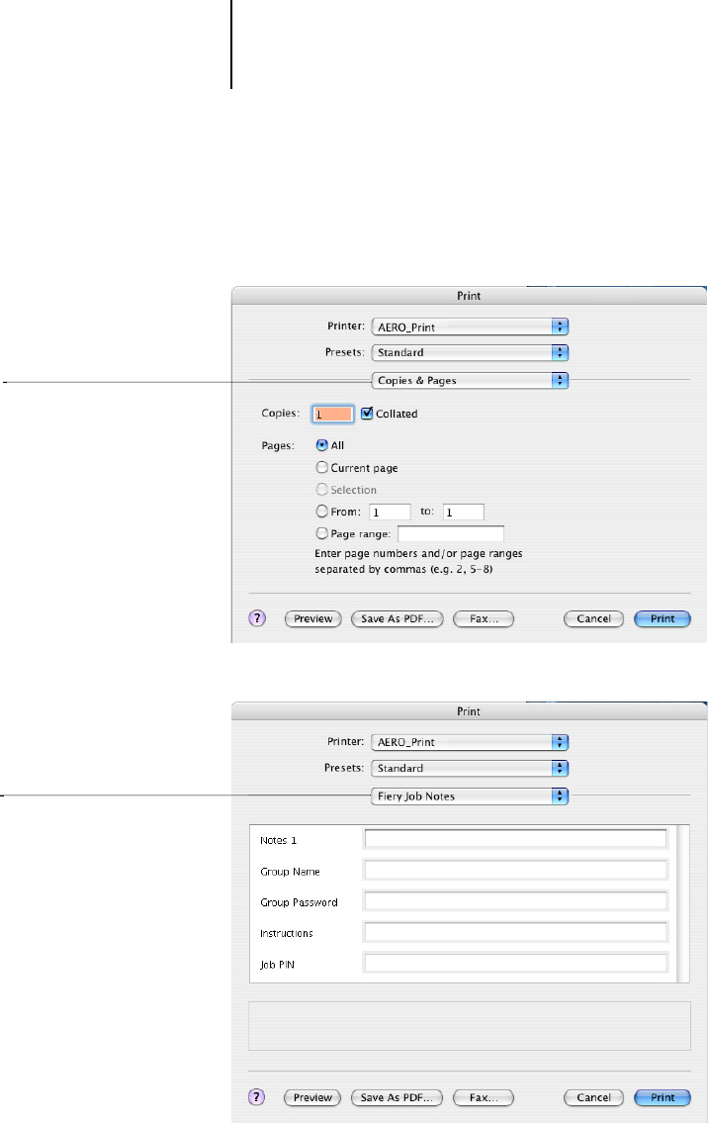Expand the Fiery Job Notes pane dropdown
Image resolution: width=708 pixels, height=1123 pixels.
(x=469, y=795)
